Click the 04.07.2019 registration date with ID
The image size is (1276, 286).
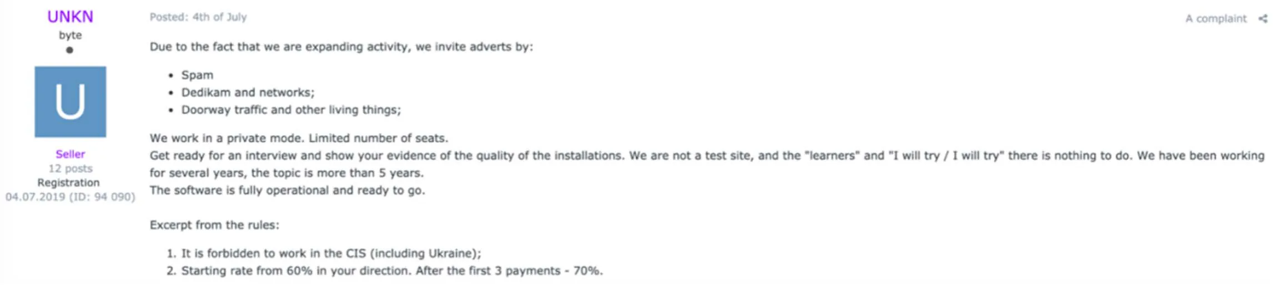(x=71, y=197)
